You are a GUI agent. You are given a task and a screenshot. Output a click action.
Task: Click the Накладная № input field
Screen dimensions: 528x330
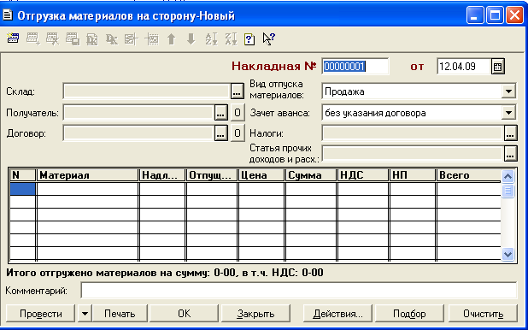point(355,67)
